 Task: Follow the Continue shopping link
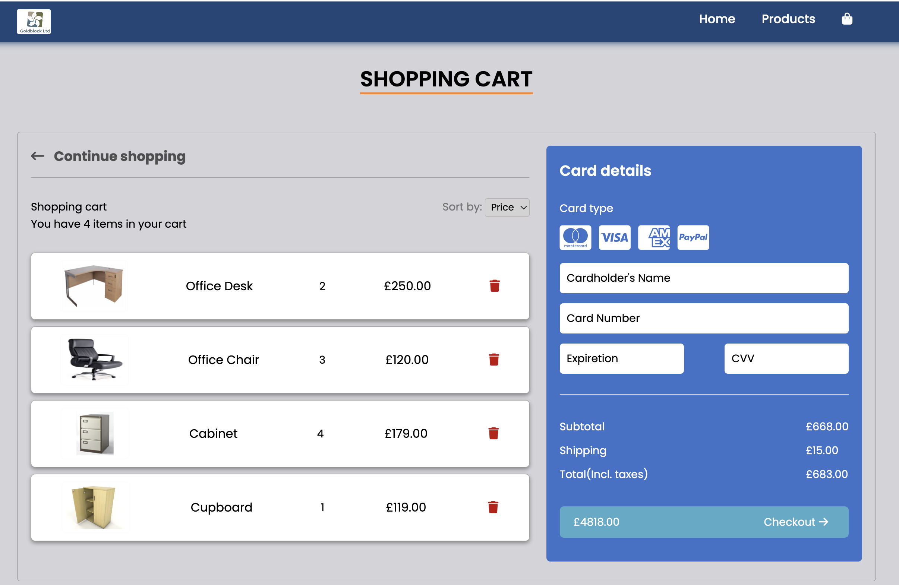(x=120, y=156)
